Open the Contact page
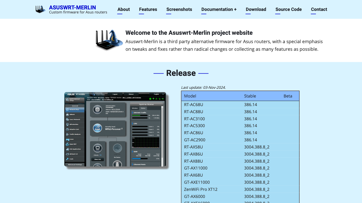Image resolution: width=362 pixels, height=203 pixels. tap(319, 9)
